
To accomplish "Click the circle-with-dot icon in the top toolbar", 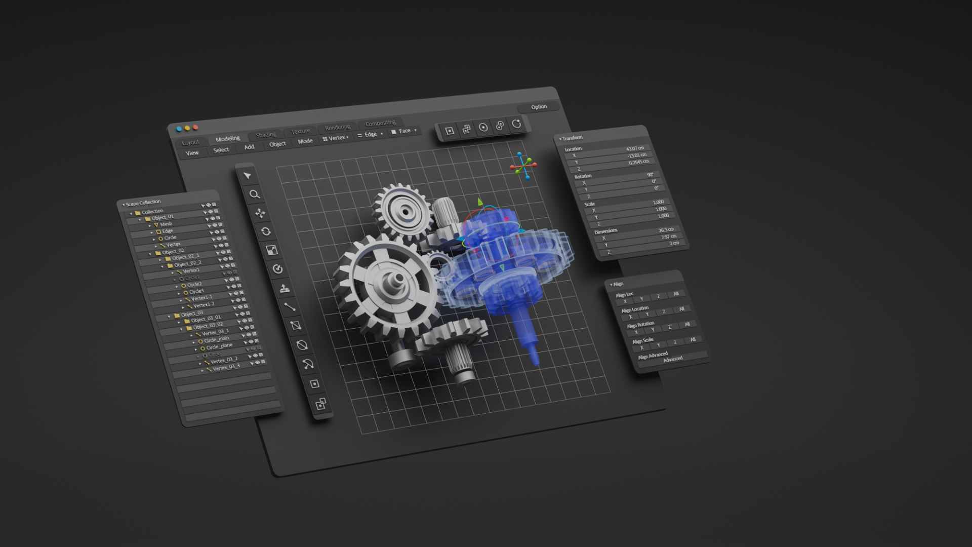I will [483, 127].
